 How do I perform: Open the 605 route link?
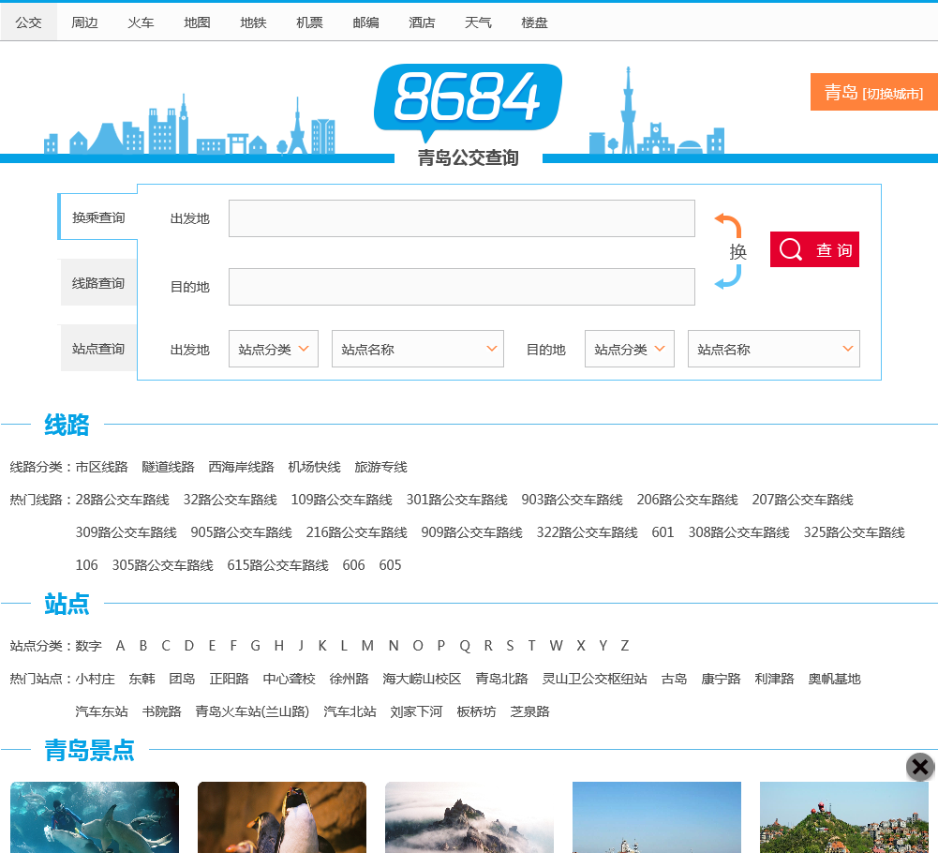pos(390,565)
